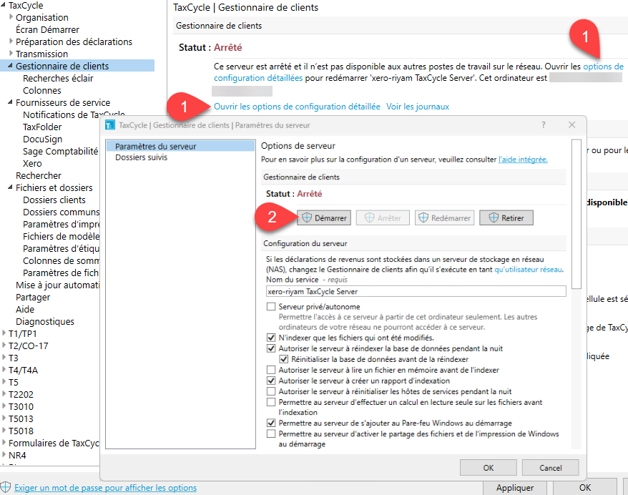
Task: Click Voir les journaux link
Action: [418, 107]
